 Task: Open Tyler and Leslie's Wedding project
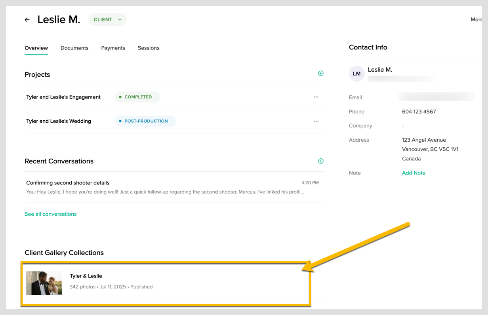[59, 121]
